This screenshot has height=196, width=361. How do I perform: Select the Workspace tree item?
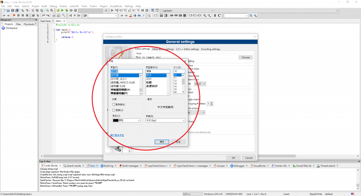(x=11, y=28)
